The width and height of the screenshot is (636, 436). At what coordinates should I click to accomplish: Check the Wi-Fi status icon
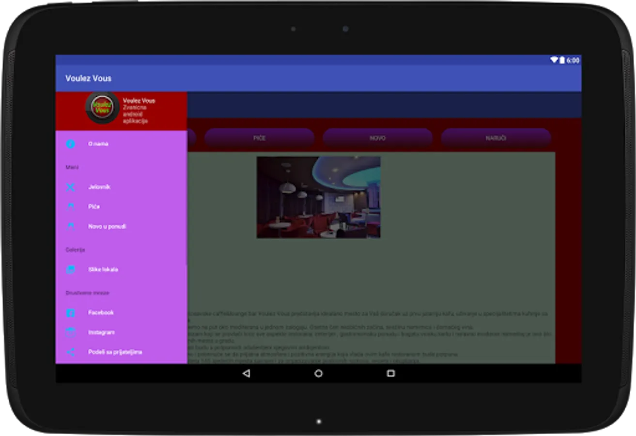point(554,60)
